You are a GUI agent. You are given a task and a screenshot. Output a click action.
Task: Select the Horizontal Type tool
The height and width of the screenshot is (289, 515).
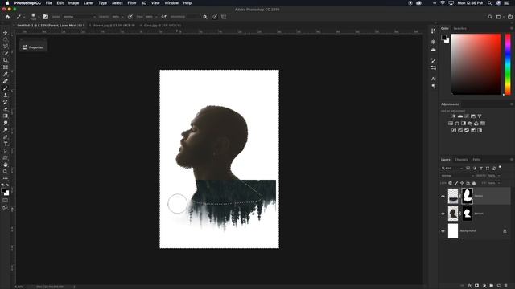pos(6,144)
